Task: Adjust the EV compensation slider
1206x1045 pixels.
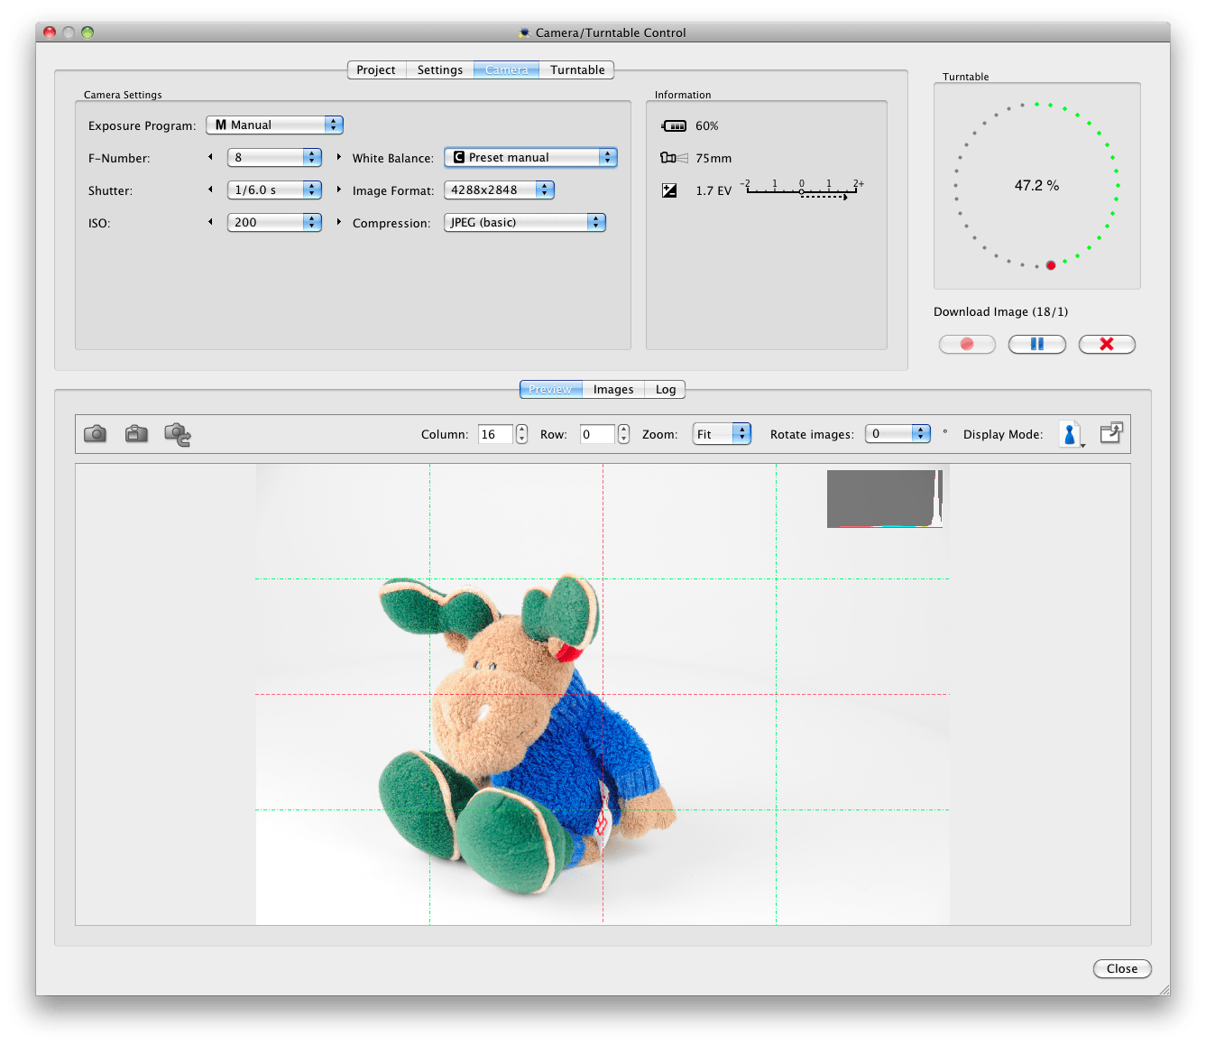Action: 803,190
